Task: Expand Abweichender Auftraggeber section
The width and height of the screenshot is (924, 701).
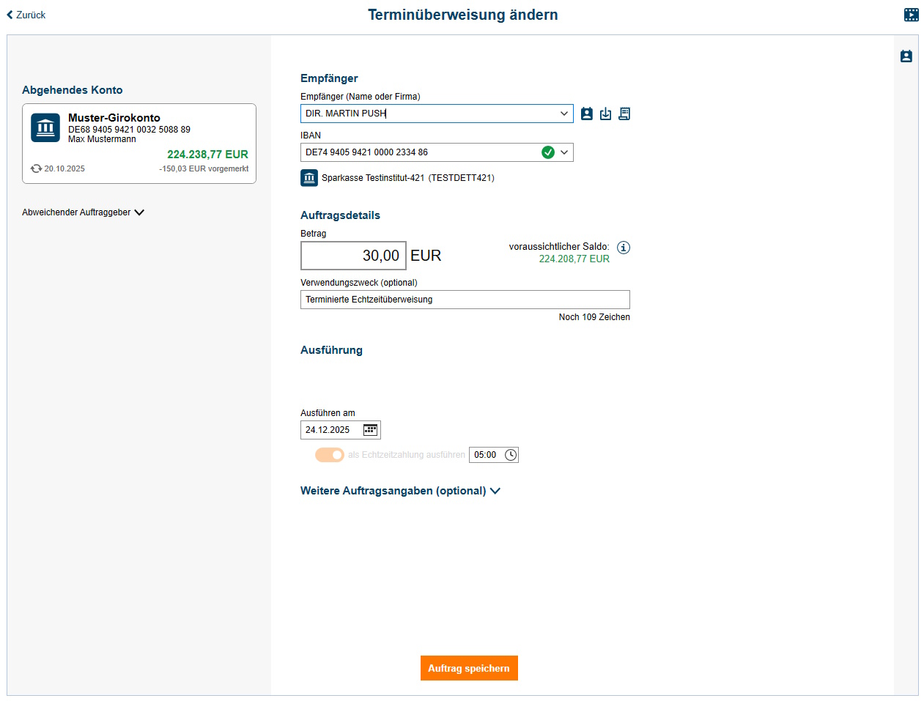Action: [x=83, y=212]
